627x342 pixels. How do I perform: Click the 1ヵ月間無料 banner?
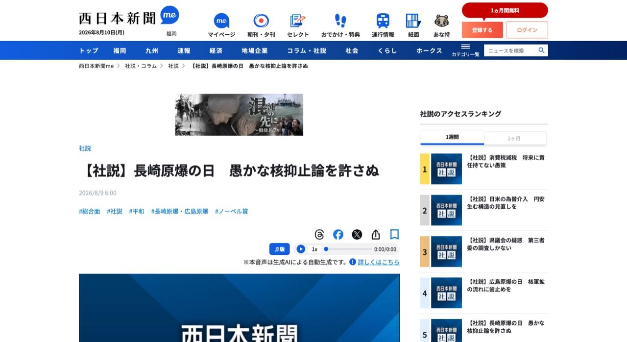click(x=505, y=10)
